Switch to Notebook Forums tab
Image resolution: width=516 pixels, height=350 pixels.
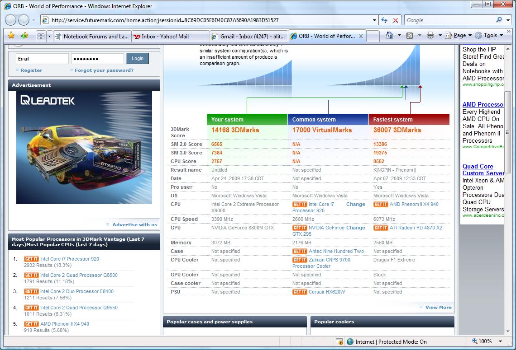92,37
